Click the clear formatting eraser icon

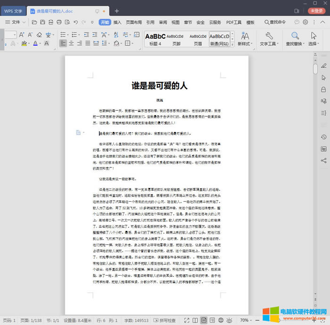click(x=40, y=35)
